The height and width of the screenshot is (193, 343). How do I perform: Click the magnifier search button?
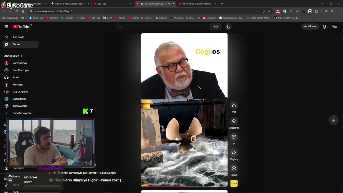tap(216, 27)
